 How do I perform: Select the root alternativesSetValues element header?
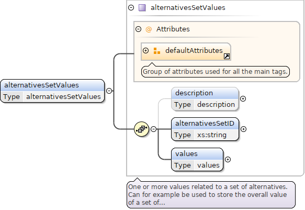click(x=52, y=85)
